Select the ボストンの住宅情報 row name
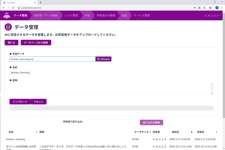The image size is (225, 150). click(21, 147)
